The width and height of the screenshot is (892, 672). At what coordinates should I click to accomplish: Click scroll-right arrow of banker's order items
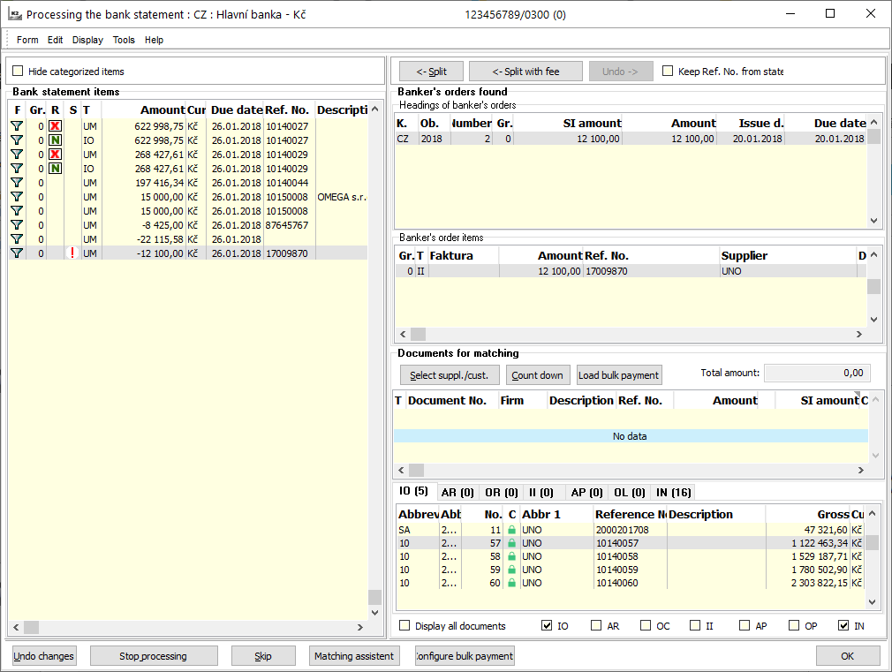[859, 334]
